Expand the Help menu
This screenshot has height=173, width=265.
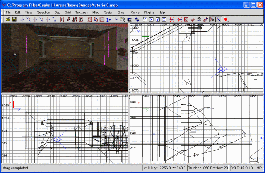coord(161,12)
